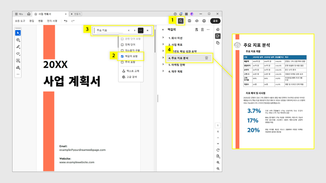Open bookmark panel more options ellipsis
The width and height of the screenshot is (326, 183).
208,29
